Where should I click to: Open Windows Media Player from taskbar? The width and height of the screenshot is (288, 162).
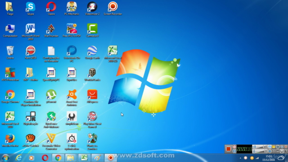[x=31, y=158]
